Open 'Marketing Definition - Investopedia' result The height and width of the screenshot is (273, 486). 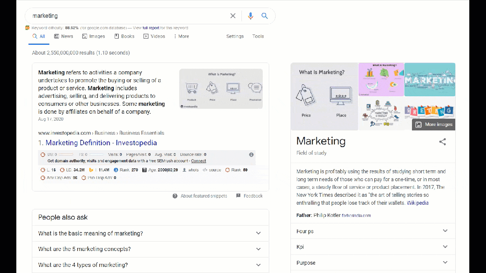pyautogui.click(x=101, y=143)
